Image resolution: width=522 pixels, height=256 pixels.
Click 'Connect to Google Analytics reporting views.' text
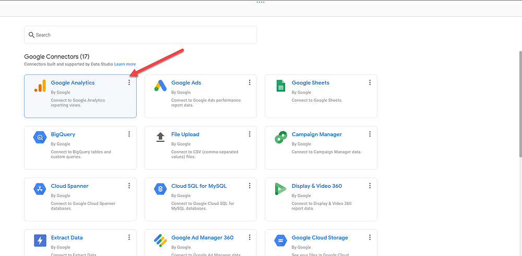tap(78, 102)
